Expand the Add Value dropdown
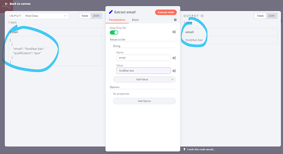 tap(144, 79)
